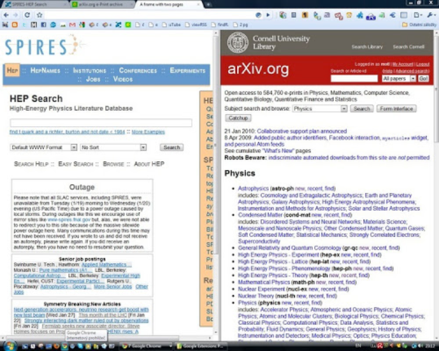Open the arXiv Logout link
This screenshot has height=351, width=439.
[423, 64]
